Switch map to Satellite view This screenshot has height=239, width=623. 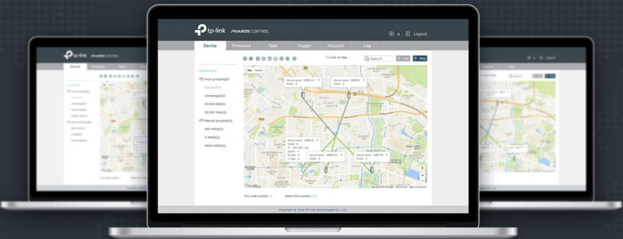pos(259,71)
